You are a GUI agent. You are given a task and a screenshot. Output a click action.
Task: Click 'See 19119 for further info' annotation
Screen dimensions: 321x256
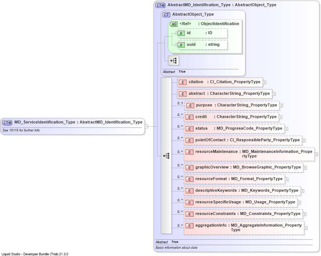21,130
